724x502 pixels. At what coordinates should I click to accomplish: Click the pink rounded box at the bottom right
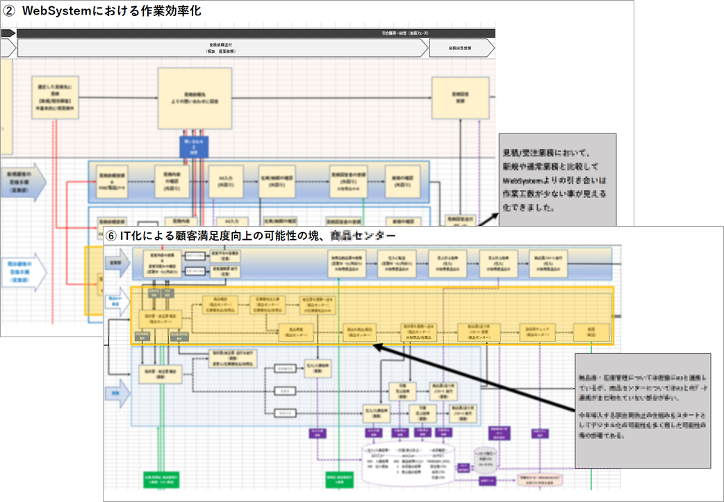(540, 479)
